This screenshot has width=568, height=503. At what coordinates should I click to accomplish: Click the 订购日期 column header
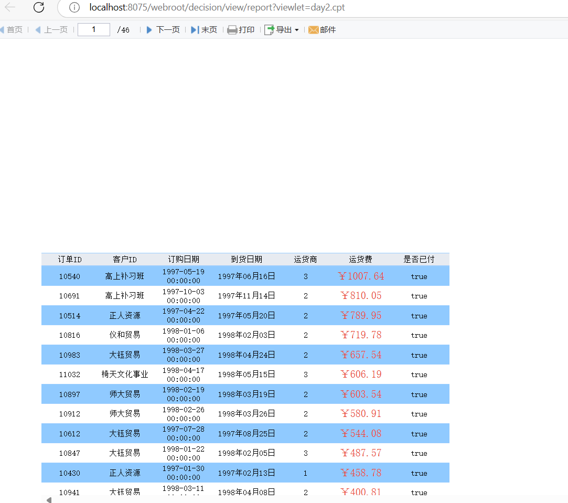pos(184,260)
